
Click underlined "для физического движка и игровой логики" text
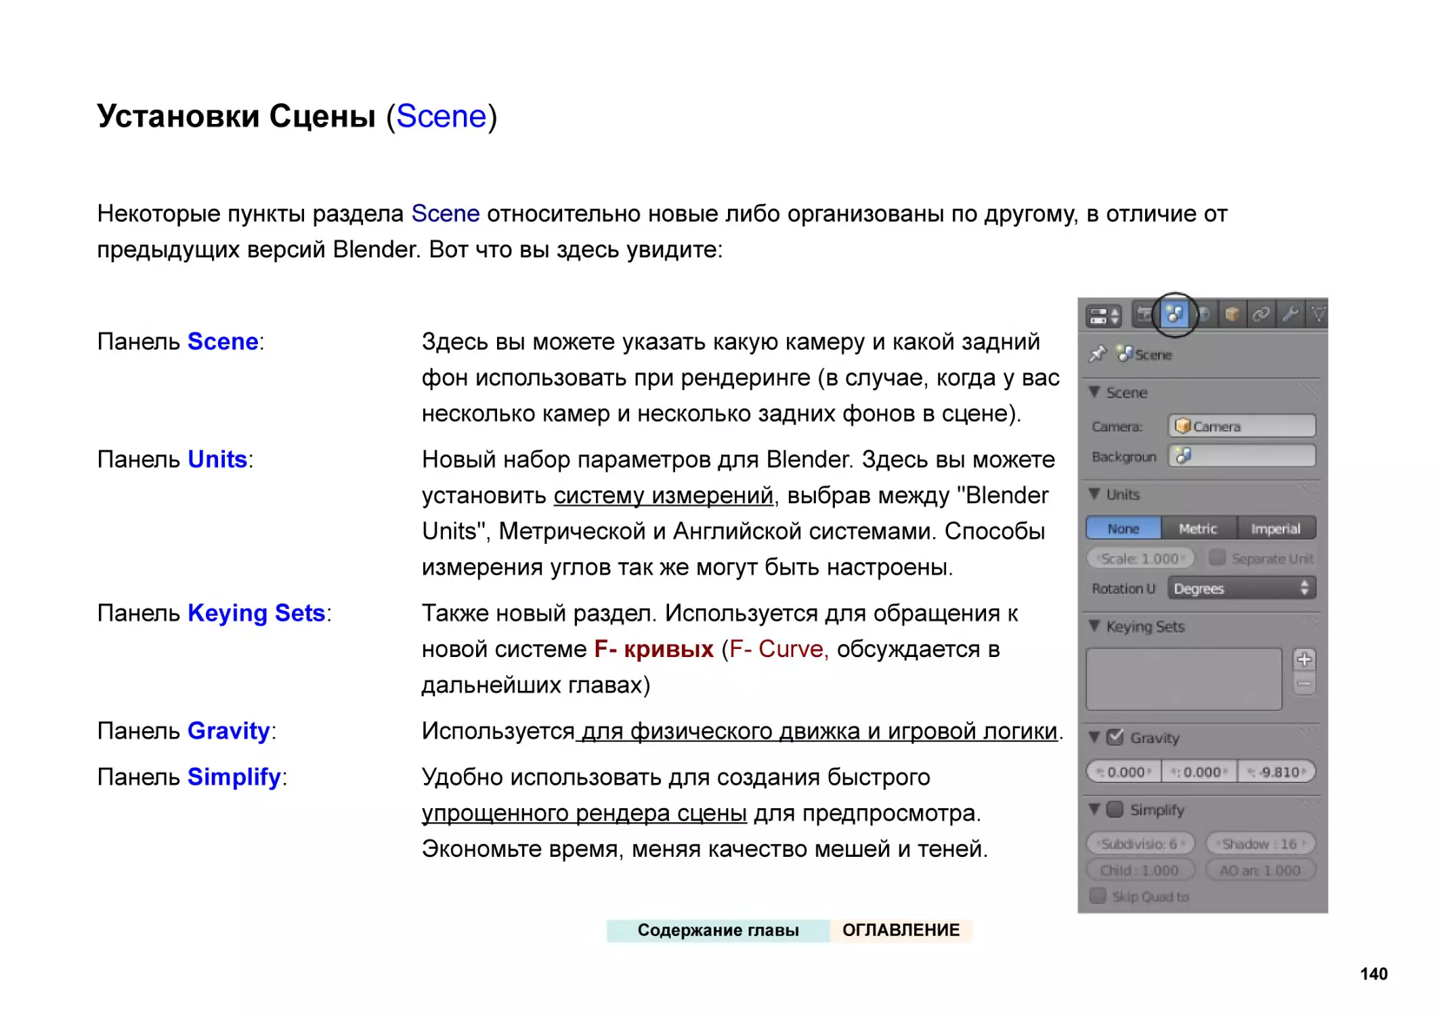[820, 732]
